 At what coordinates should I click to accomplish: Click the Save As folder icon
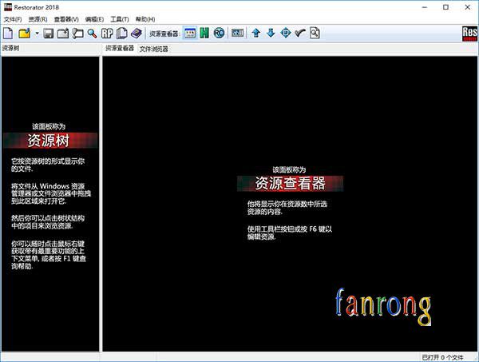pos(63,33)
